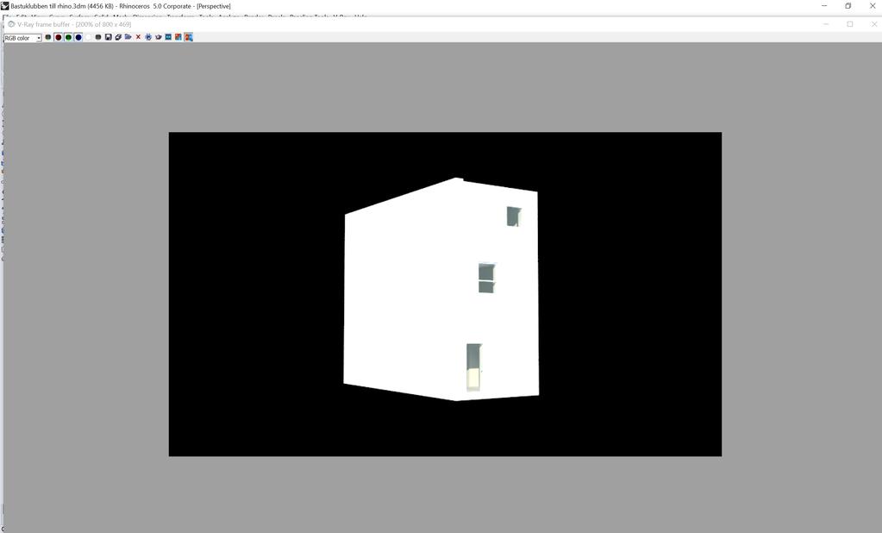Click the V-Ray frame buffer title icon
Image resolution: width=882 pixels, height=533 pixels.
10,24
